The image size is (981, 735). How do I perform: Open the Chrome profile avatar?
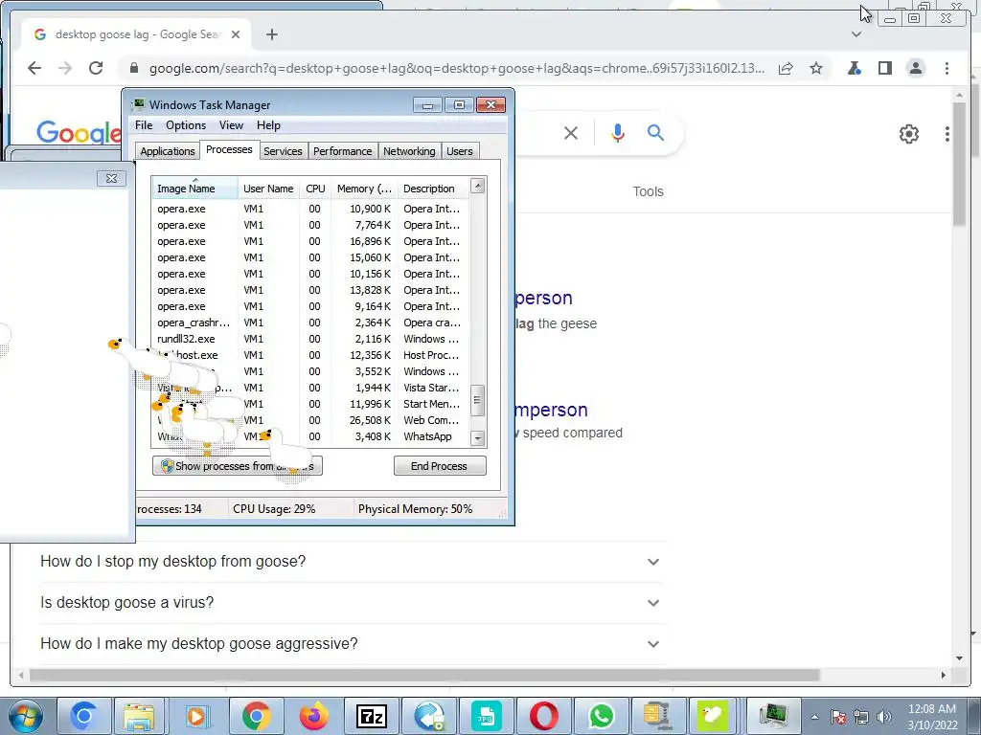(915, 68)
